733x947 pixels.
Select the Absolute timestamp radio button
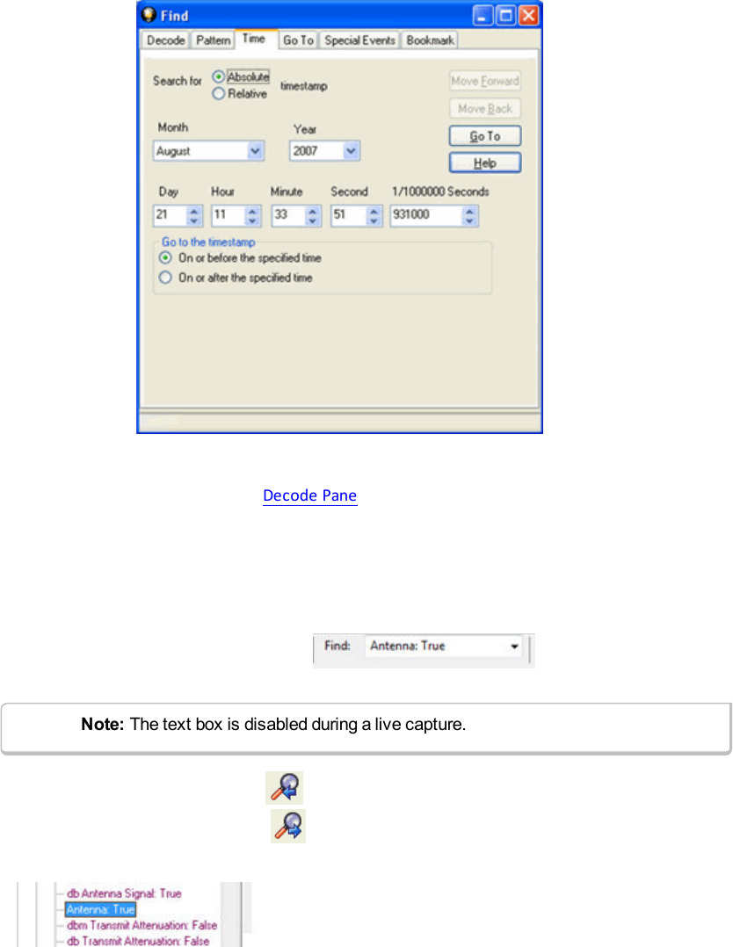point(219,77)
